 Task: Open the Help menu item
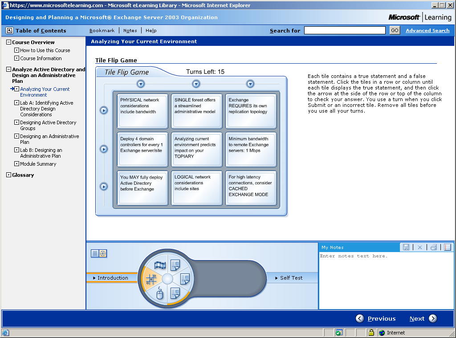point(151,31)
